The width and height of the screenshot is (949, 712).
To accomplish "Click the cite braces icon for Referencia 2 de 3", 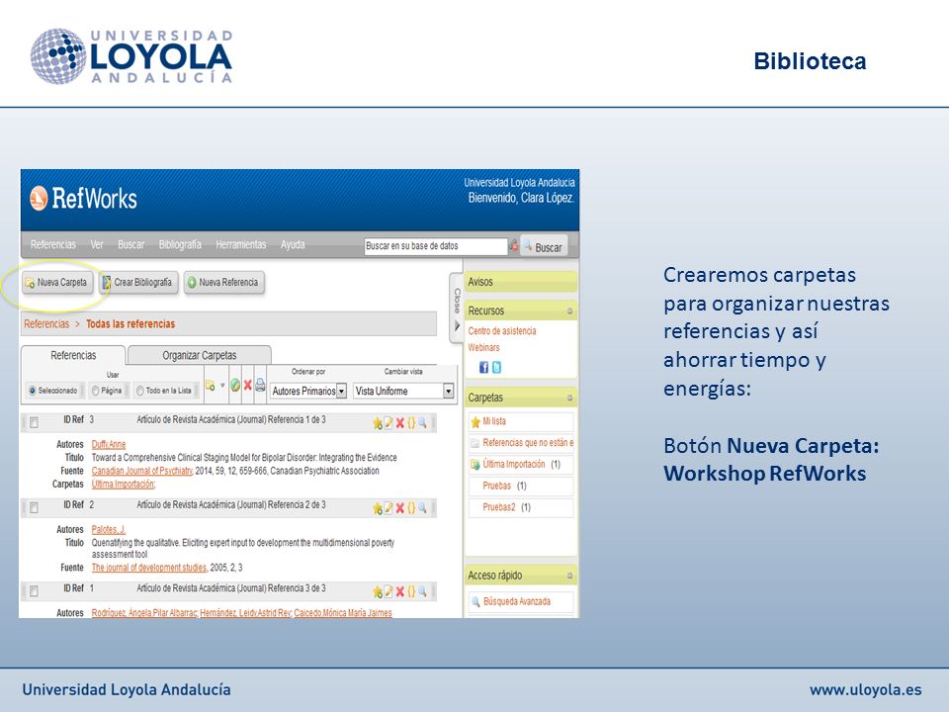I will [411, 508].
